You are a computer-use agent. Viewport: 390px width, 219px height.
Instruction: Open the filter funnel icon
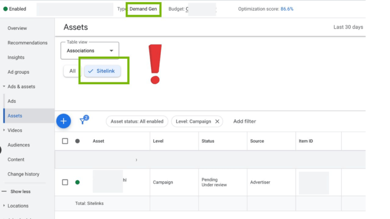[82, 121]
